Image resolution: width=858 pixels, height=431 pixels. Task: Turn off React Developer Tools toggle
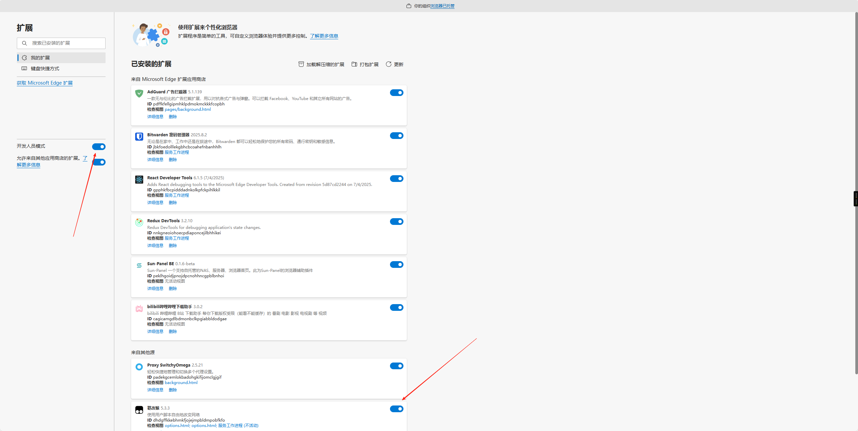point(397,179)
